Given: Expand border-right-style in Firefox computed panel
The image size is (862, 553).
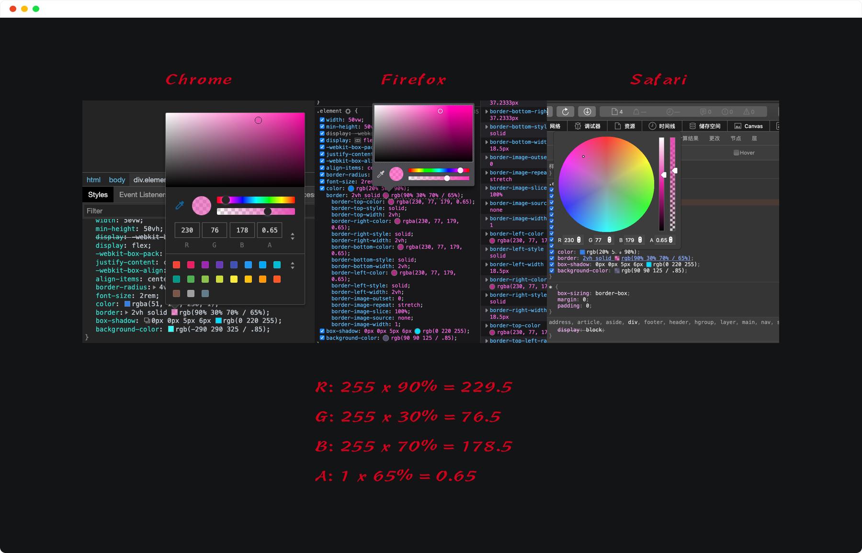Looking at the screenshot, I should (x=487, y=295).
